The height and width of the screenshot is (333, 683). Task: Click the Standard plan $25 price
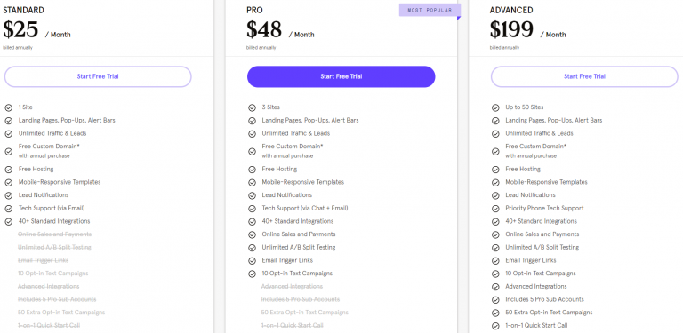click(x=20, y=30)
